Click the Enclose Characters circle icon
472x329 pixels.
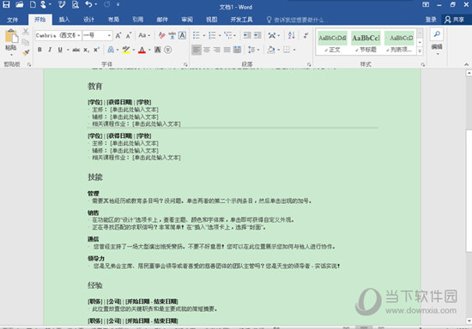click(168, 50)
